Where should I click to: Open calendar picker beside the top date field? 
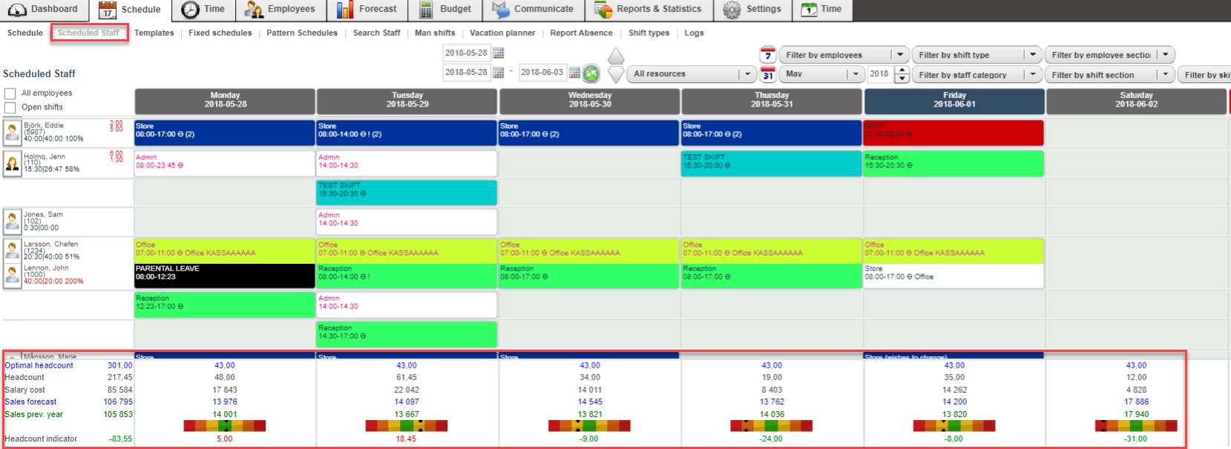pyautogui.click(x=499, y=53)
